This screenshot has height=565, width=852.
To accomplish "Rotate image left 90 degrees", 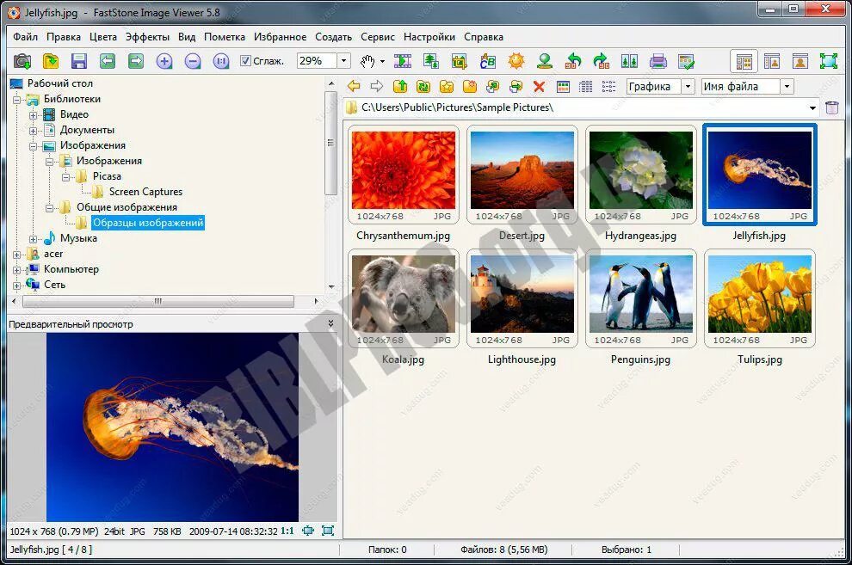I will [572, 61].
